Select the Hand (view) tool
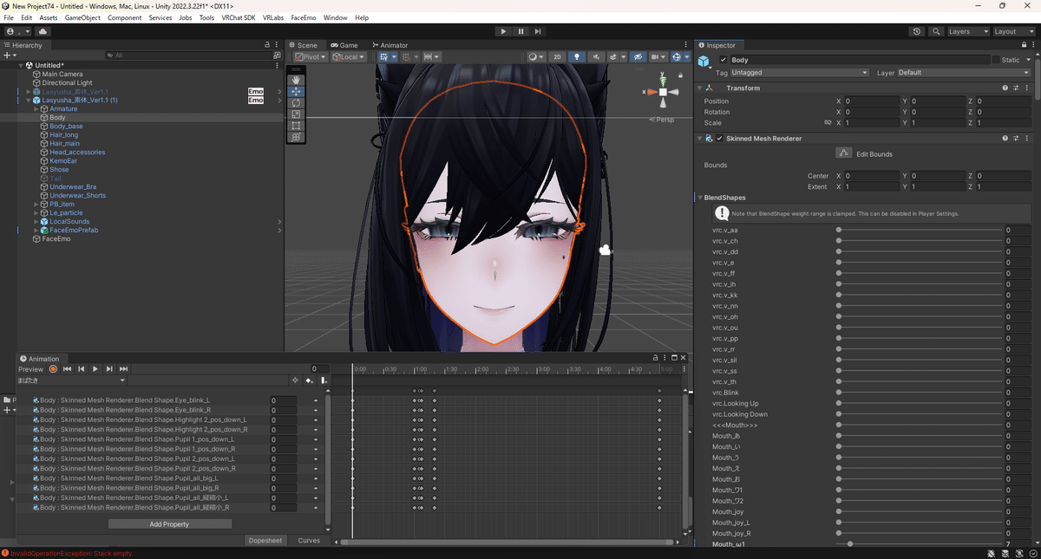This screenshot has width=1041, height=559. [296, 80]
